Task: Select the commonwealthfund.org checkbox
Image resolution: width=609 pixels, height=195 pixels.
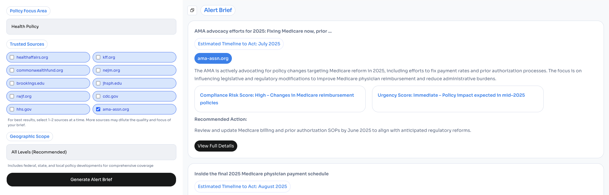Action: [x=12, y=70]
